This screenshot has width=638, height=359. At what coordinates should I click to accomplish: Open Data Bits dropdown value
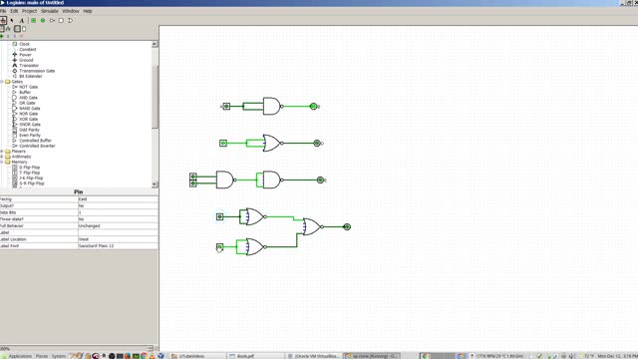point(118,212)
